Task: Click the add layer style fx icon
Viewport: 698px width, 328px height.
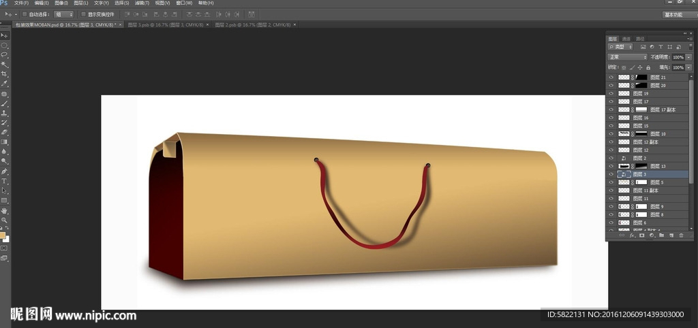Action: pyautogui.click(x=632, y=235)
